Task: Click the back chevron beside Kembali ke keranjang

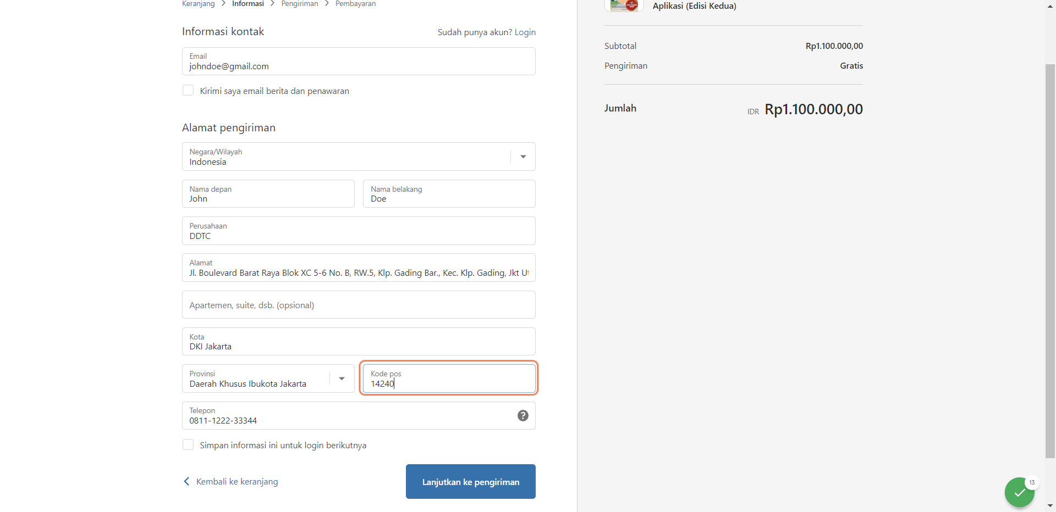Action: [x=186, y=481]
